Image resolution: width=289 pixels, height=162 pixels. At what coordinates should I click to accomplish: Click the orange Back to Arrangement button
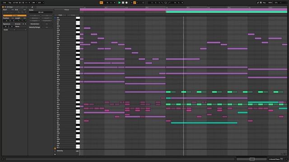tap(101, 3)
